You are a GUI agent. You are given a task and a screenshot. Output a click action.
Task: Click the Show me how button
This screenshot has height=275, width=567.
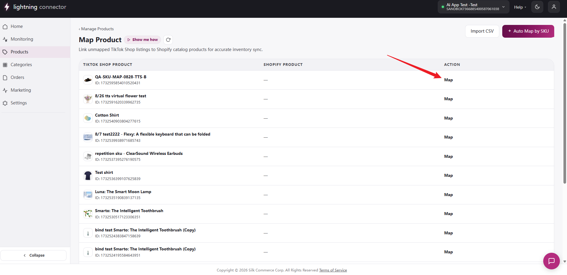coord(143,40)
